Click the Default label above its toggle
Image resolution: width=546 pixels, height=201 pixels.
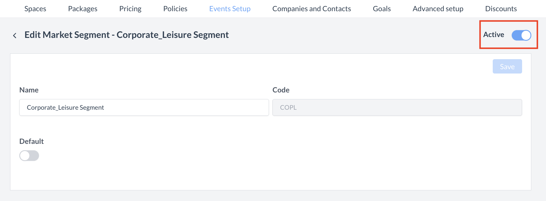click(x=31, y=141)
